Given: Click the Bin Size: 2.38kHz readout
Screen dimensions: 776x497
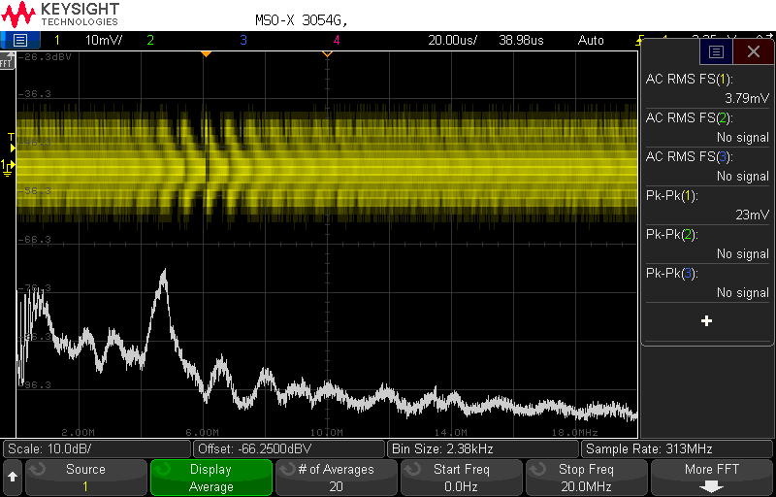Looking at the screenshot, I should 483,449.
